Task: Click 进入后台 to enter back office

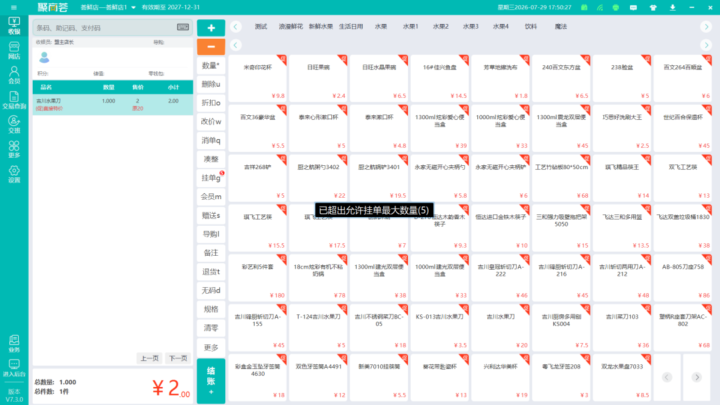Action: tap(14, 368)
